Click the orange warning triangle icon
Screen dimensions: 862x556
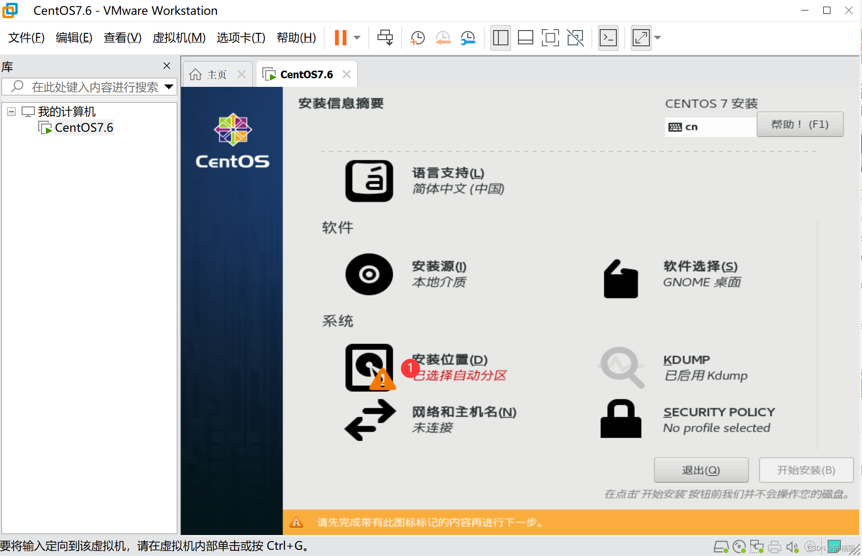point(296,522)
